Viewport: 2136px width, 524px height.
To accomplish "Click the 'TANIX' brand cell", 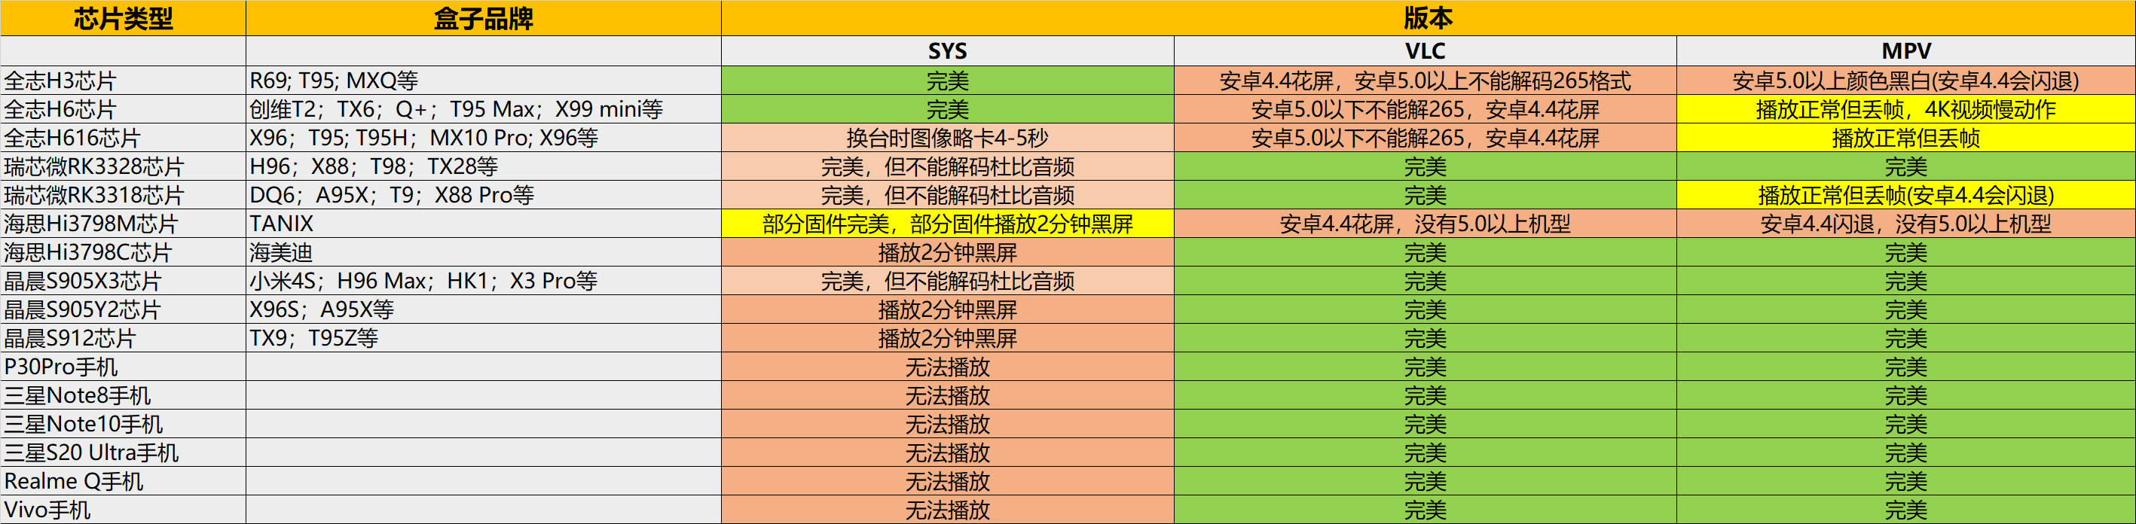I will tap(484, 224).
